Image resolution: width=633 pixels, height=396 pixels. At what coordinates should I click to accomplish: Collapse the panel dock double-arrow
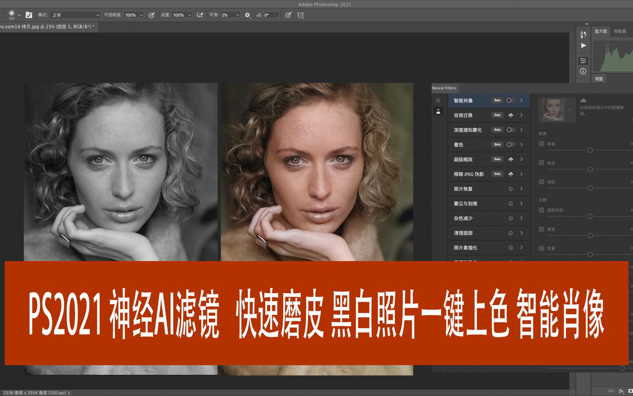click(586, 24)
